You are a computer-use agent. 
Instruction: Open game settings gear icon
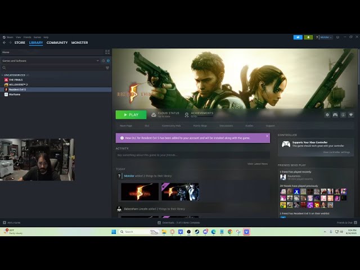pyautogui.click(x=327, y=115)
